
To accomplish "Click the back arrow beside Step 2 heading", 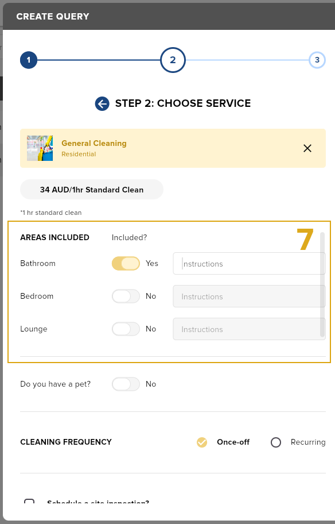I will click(102, 103).
